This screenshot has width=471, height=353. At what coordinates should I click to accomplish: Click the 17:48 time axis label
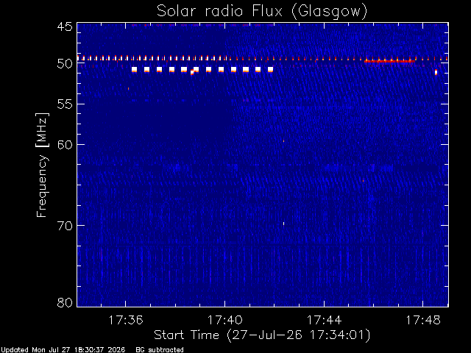[423, 321]
